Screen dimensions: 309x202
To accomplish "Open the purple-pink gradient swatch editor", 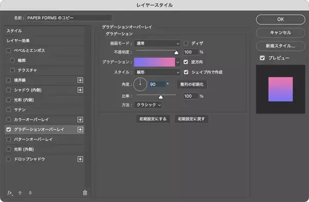I will tap(154, 62).
